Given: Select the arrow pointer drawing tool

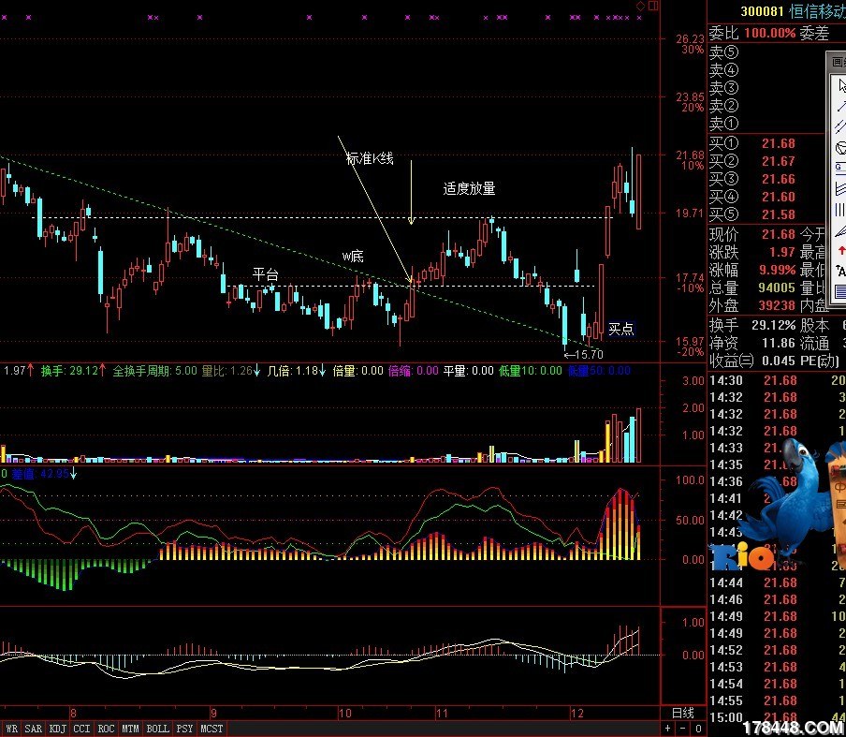Looking at the screenshot, I should click(841, 86).
